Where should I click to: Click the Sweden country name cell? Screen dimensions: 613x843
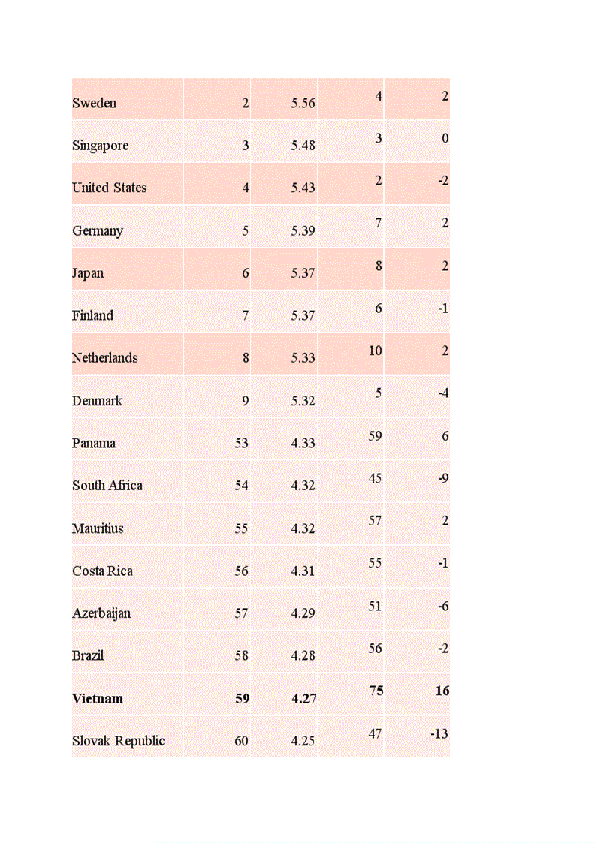[x=95, y=103]
